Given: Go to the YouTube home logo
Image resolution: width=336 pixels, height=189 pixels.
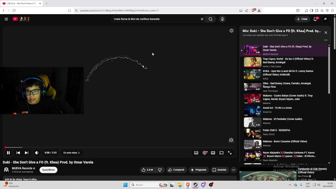Looking at the screenshot, I should pos(21,19).
